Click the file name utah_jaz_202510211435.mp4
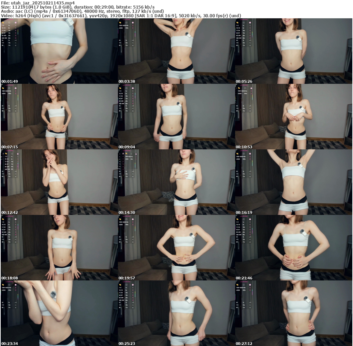The width and height of the screenshot is (353, 346). [x=43, y=3]
